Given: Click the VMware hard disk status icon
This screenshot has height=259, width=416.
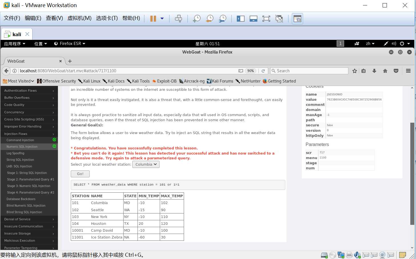Looking at the screenshot, I should tap(324, 255).
